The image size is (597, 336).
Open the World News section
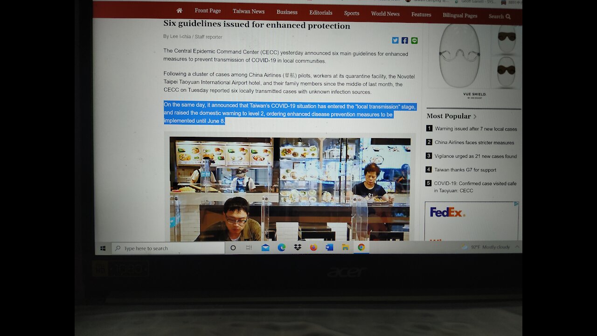click(385, 14)
